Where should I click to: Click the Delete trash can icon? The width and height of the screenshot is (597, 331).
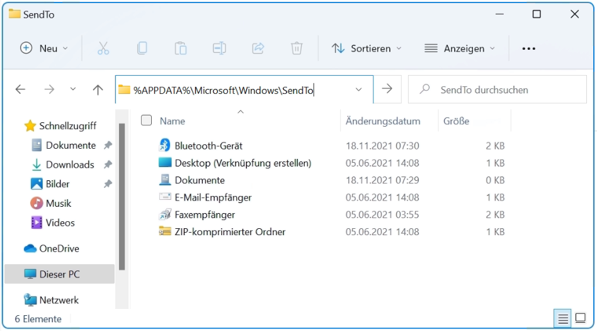click(297, 49)
